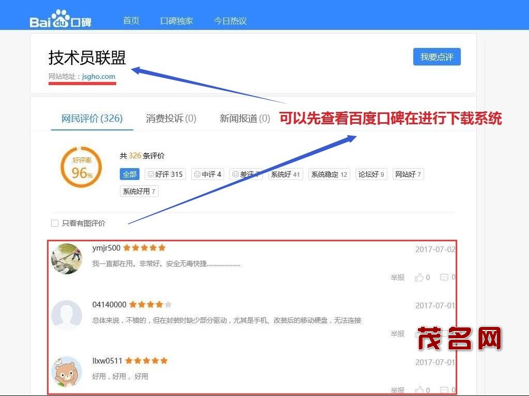Click the 2017-07-02 date on ymjr500's review
This screenshot has width=529, height=396.
click(435, 250)
